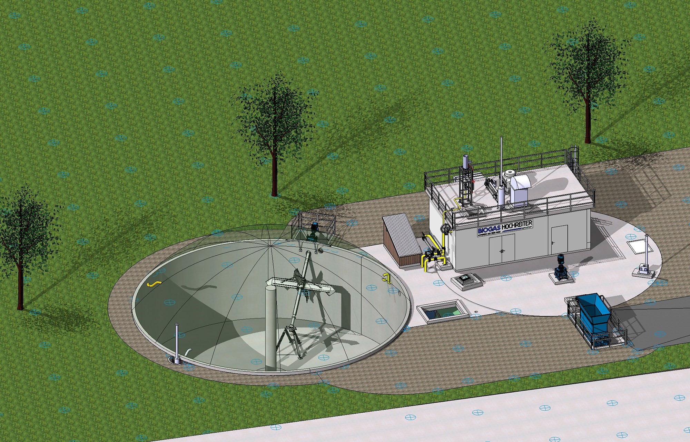The image size is (690, 442).
Task: Pick the central concrete pillar inside digester
Action: click(271, 328)
